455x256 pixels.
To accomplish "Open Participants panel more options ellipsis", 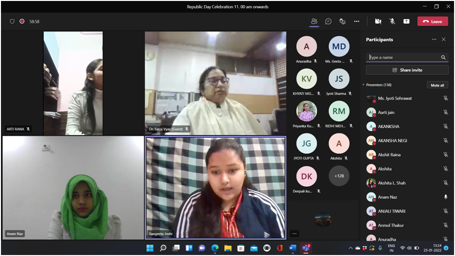I will (x=434, y=39).
